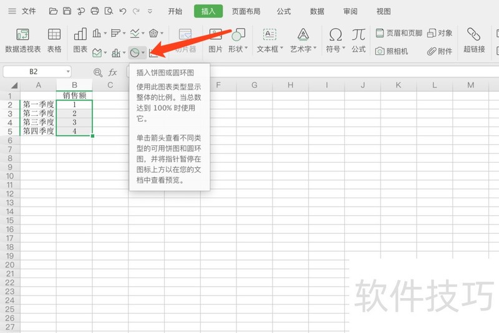Viewport: 499px width, 333px height.
Task: Expand the combo chart dropdown arrow
Action: (124, 52)
